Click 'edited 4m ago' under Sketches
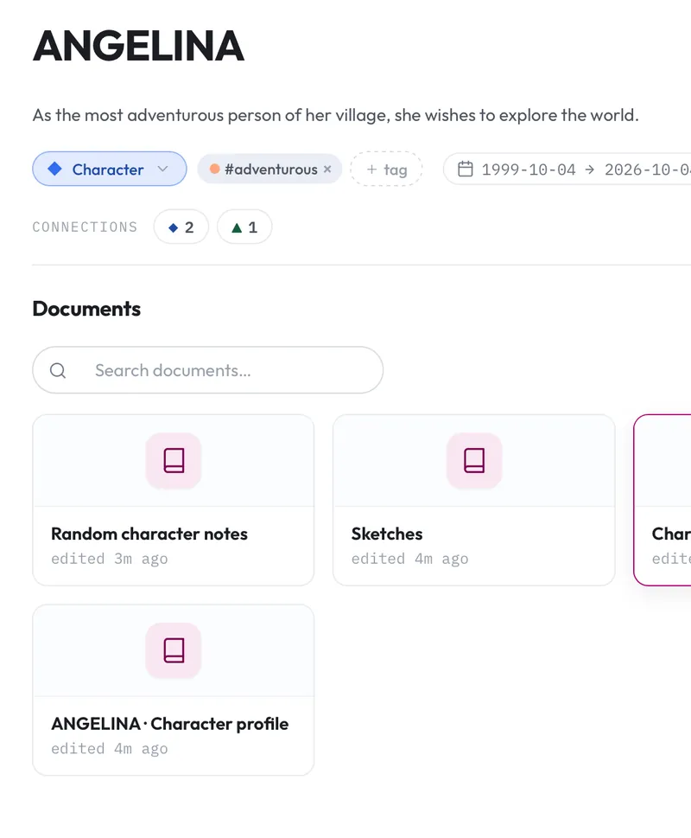The width and height of the screenshot is (691, 838). (409, 559)
